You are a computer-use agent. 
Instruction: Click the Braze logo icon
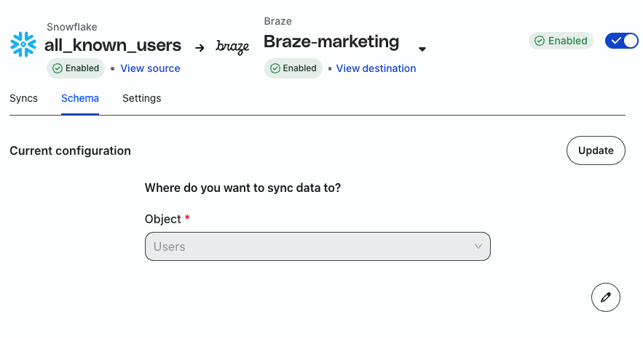coord(232,47)
